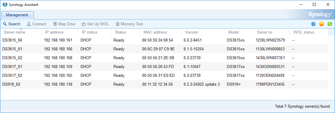335x113 pixels.
Task: Click serial number 1430ODN005531
Action: pos(270,67)
